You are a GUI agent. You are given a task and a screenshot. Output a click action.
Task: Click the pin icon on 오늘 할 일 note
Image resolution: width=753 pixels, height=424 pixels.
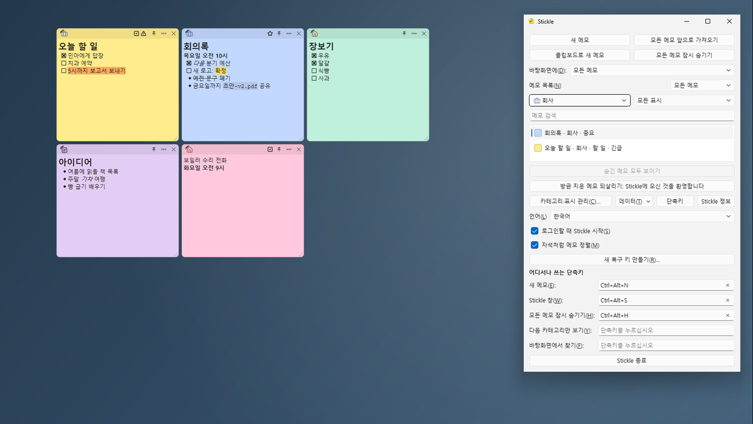[x=154, y=33]
